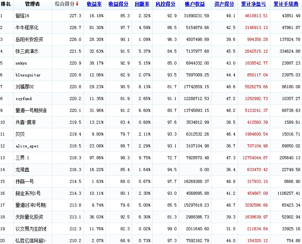
Task: Sort the table by 收益率 column
Action: click(x=94, y=4)
